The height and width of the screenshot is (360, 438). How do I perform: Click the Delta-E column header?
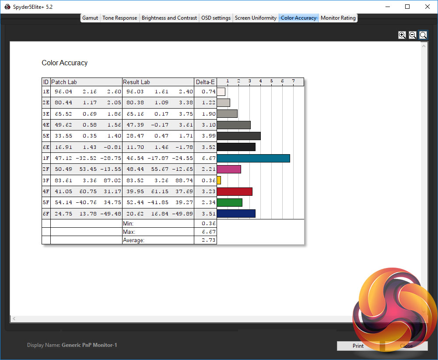[x=205, y=82]
